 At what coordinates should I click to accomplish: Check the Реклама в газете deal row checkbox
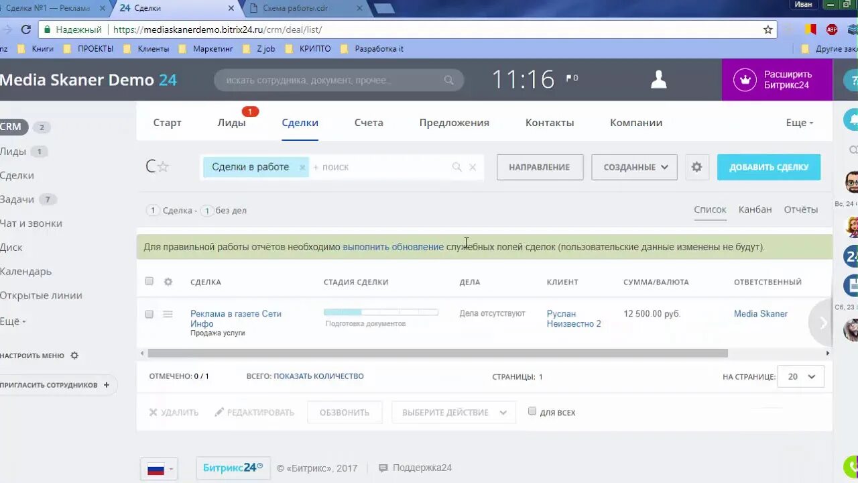pos(149,314)
